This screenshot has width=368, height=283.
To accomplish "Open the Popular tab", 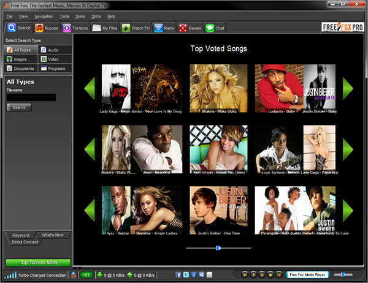I will [x=47, y=28].
